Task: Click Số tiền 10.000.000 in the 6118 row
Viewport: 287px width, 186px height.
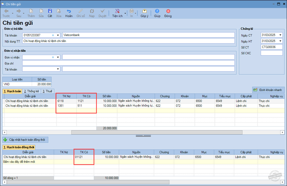Action: point(107,101)
